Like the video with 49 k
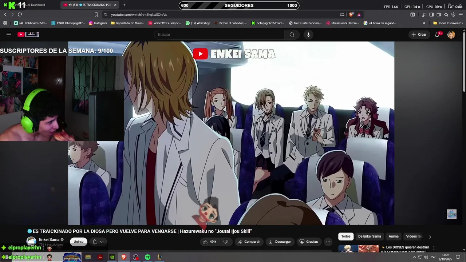Image resolution: width=466 pixels, height=262 pixels. tap(210, 242)
